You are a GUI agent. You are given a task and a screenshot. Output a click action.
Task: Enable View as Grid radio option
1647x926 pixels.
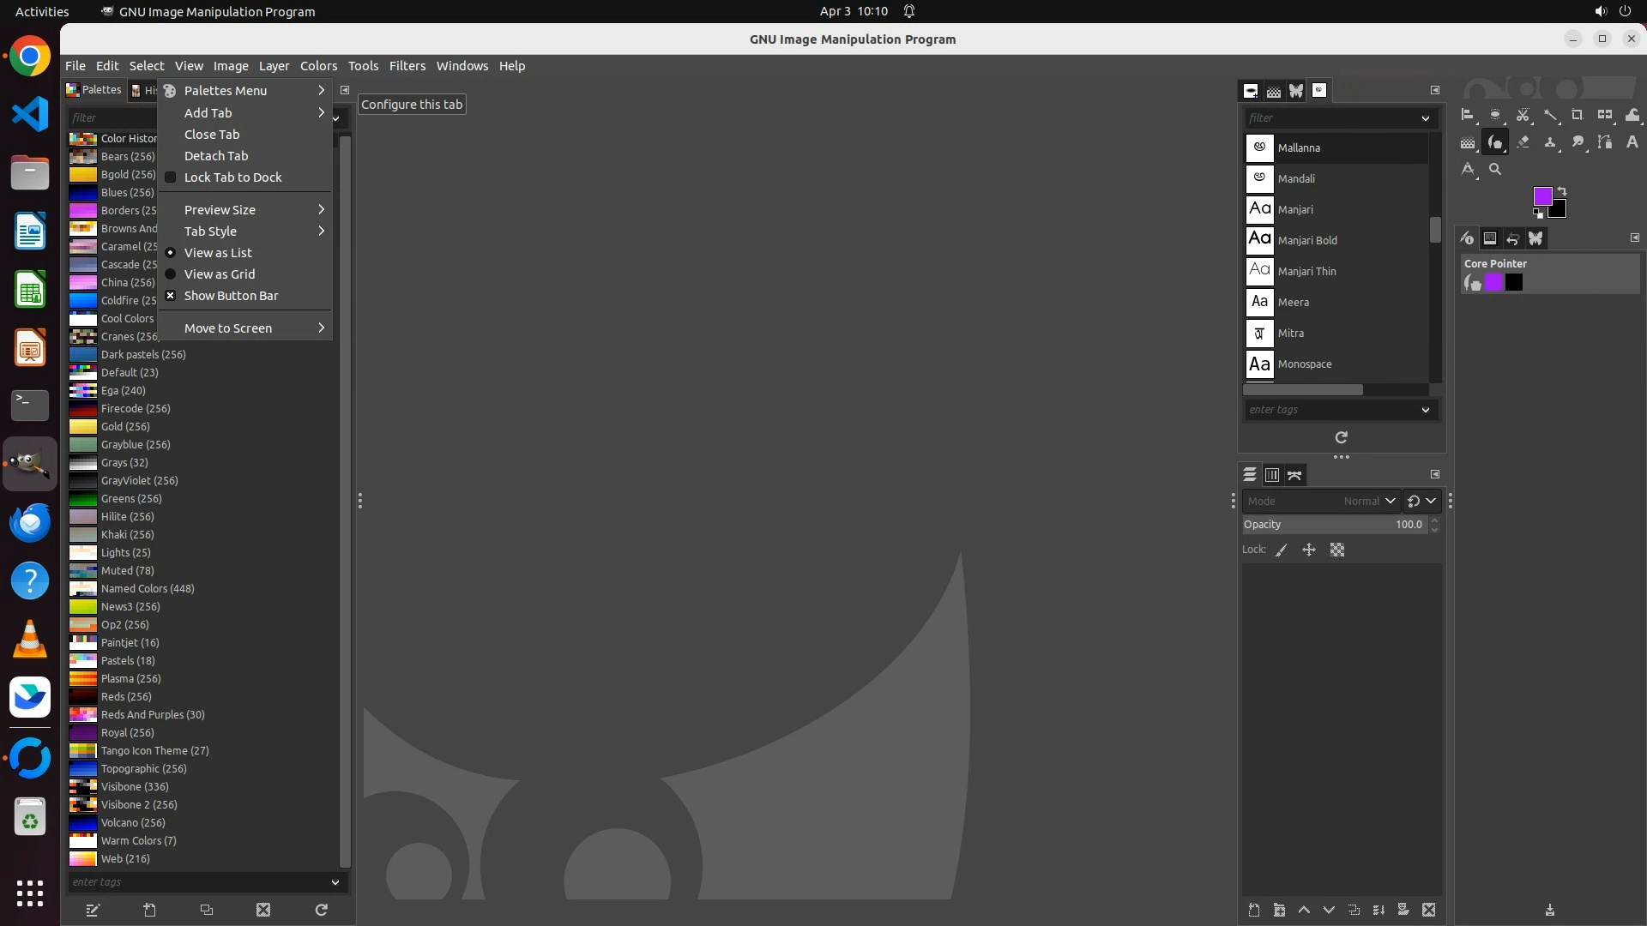pyautogui.click(x=220, y=274)
